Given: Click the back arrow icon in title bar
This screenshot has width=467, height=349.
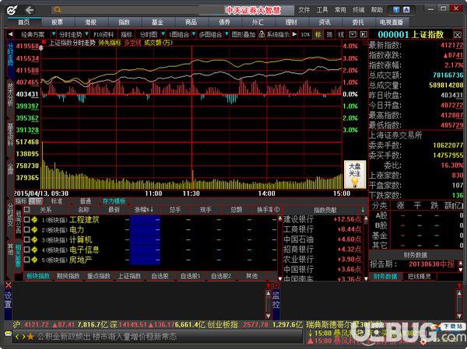Looking at the screenshot, I should point(30,10).
